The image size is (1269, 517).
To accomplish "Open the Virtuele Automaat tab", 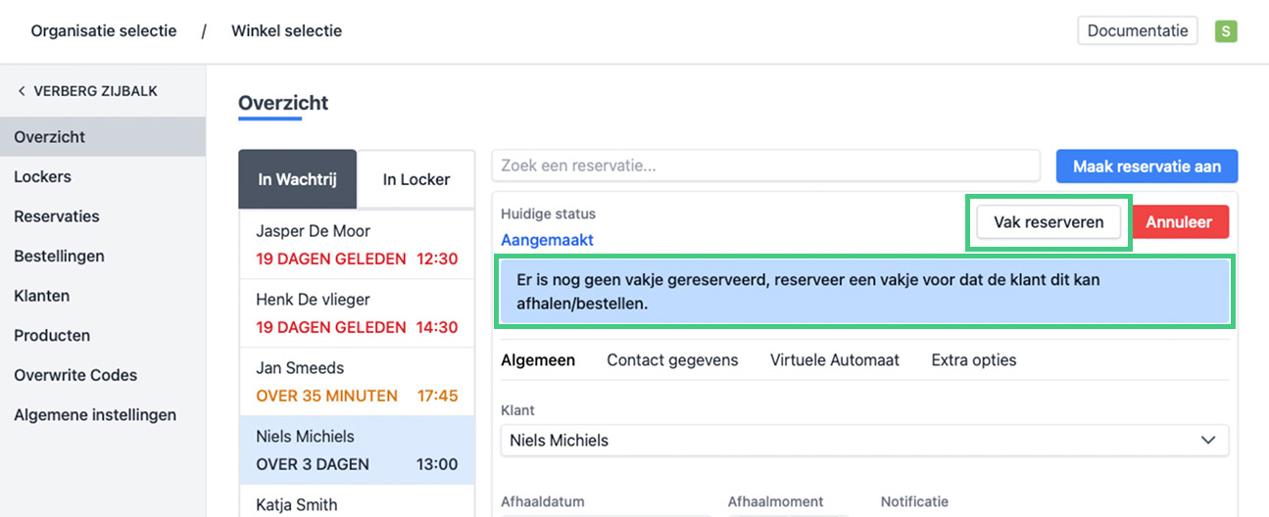I will pyautogui.click(x=834, y=360).
